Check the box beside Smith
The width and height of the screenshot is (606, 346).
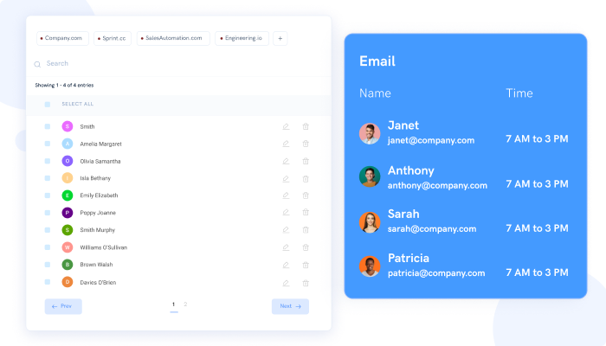(x=47, y=126)
